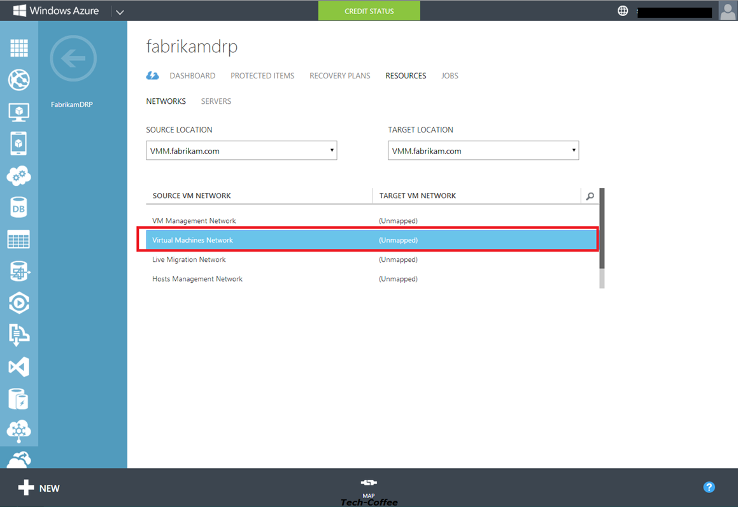Click the search magnifier in table header
Viewport: 738px width, 507px height.
click(590, 196)
